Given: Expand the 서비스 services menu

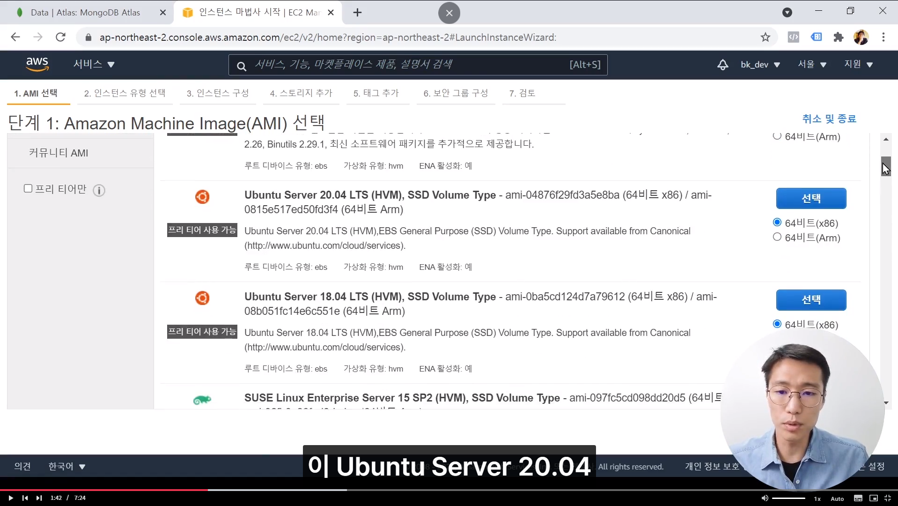Looking at the screenshot, I should tap(94, 64).
